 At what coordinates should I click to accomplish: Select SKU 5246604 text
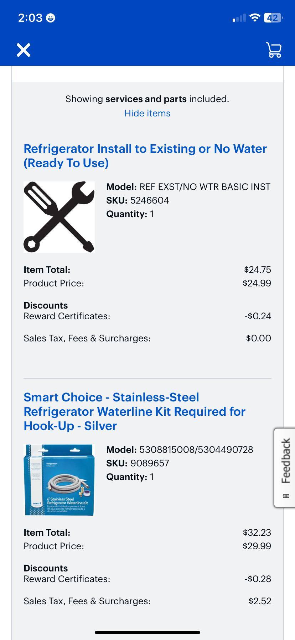pos(149,200)
